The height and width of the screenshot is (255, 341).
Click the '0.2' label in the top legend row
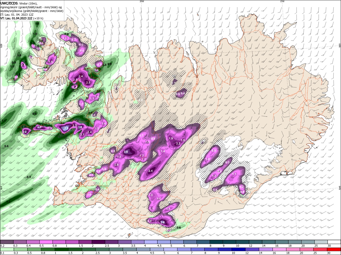pos(2,246)
